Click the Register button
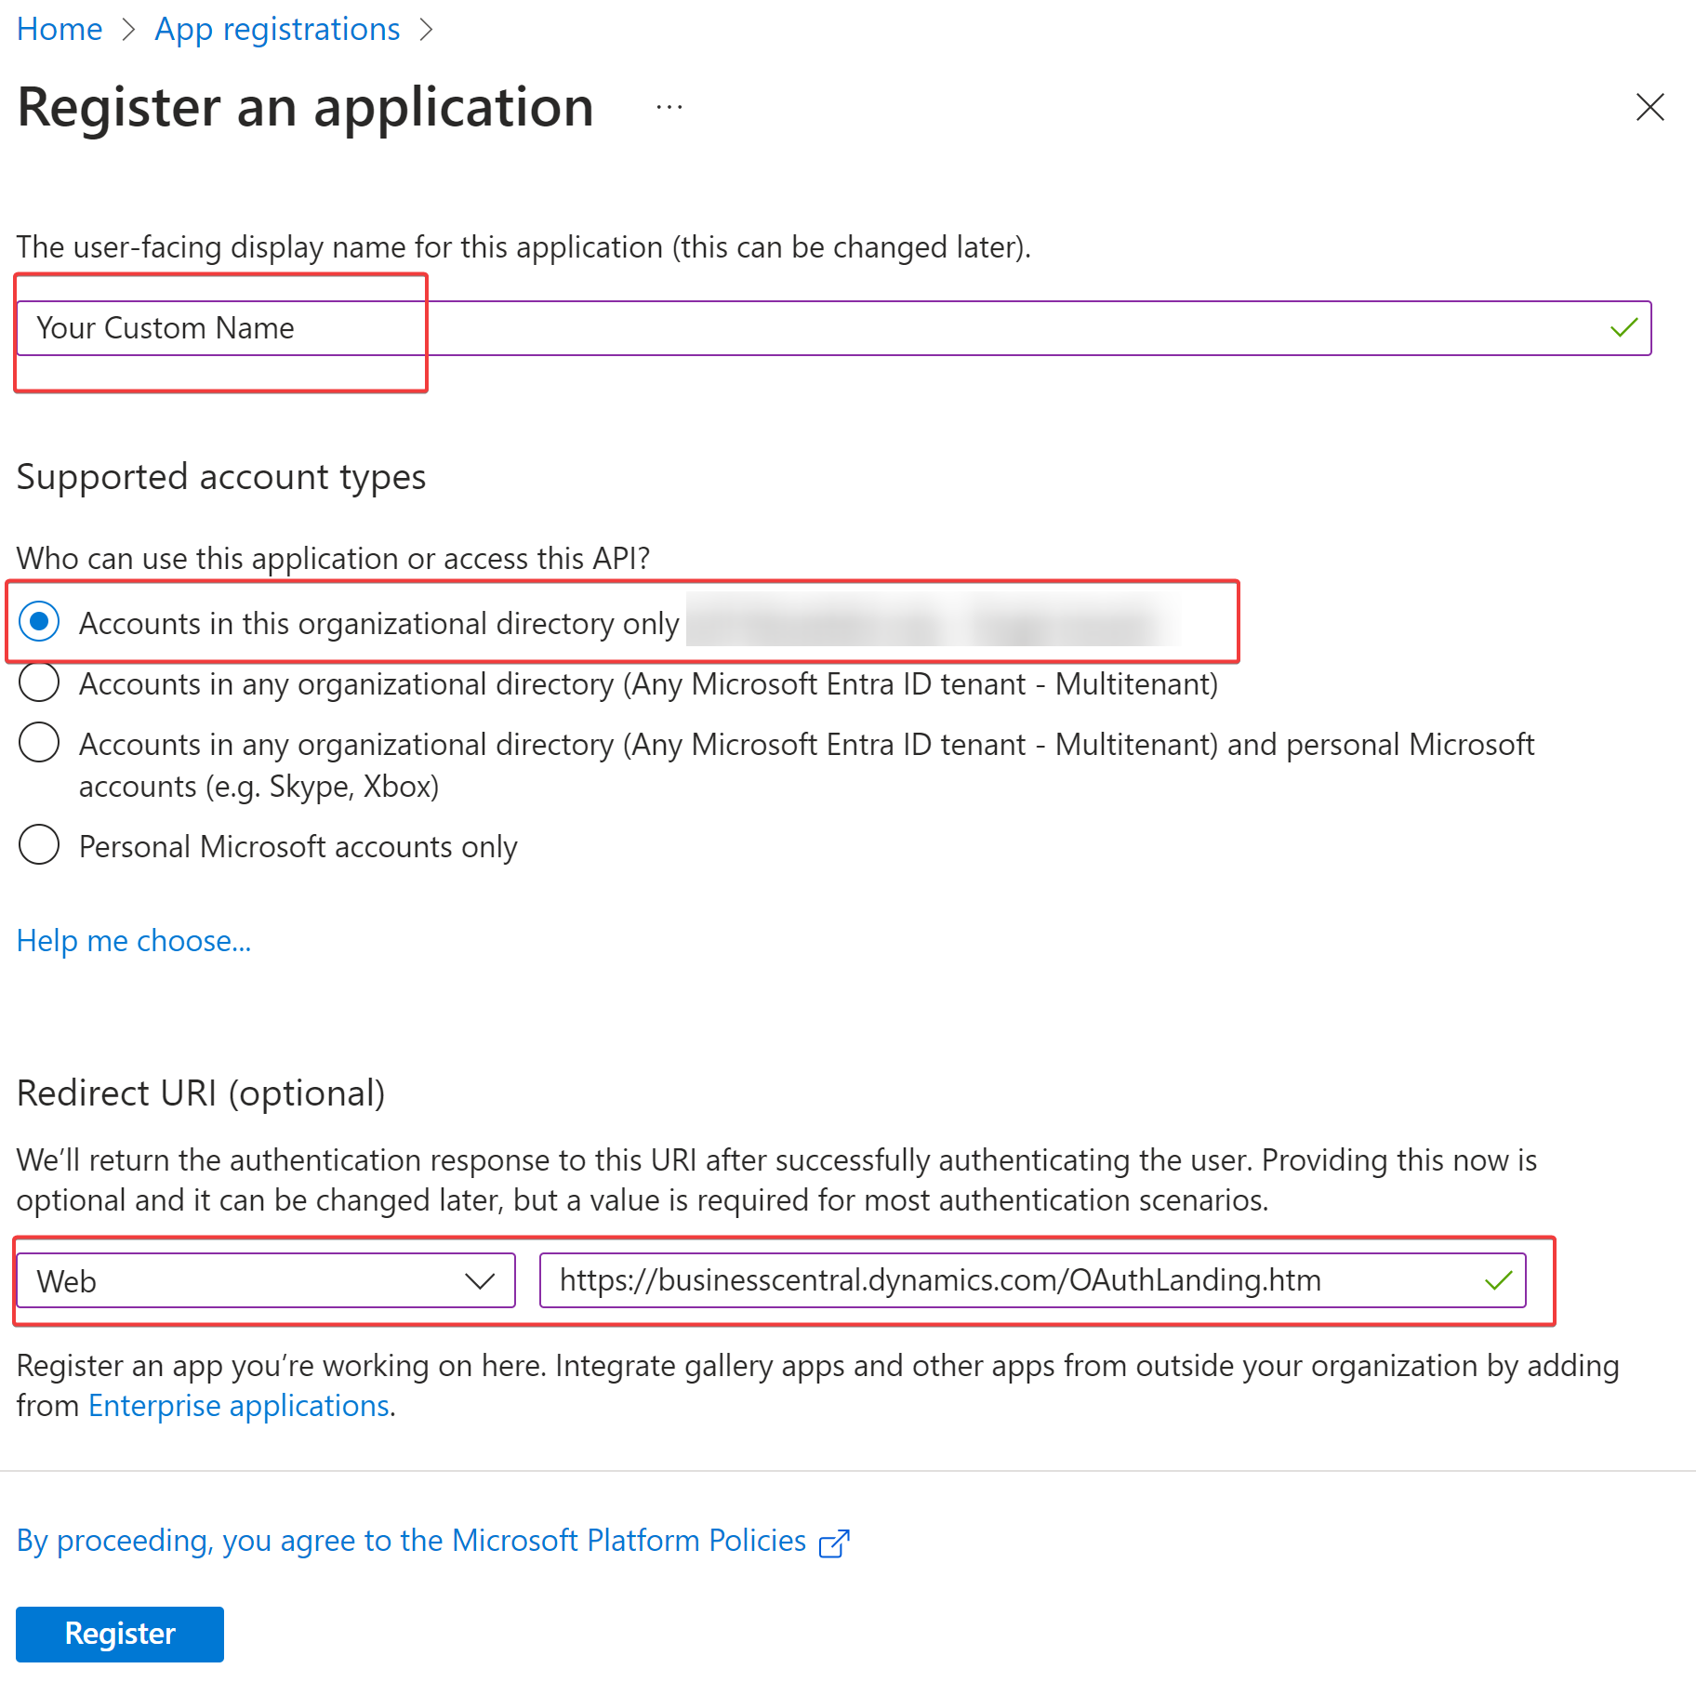 tap(120, 1634)
